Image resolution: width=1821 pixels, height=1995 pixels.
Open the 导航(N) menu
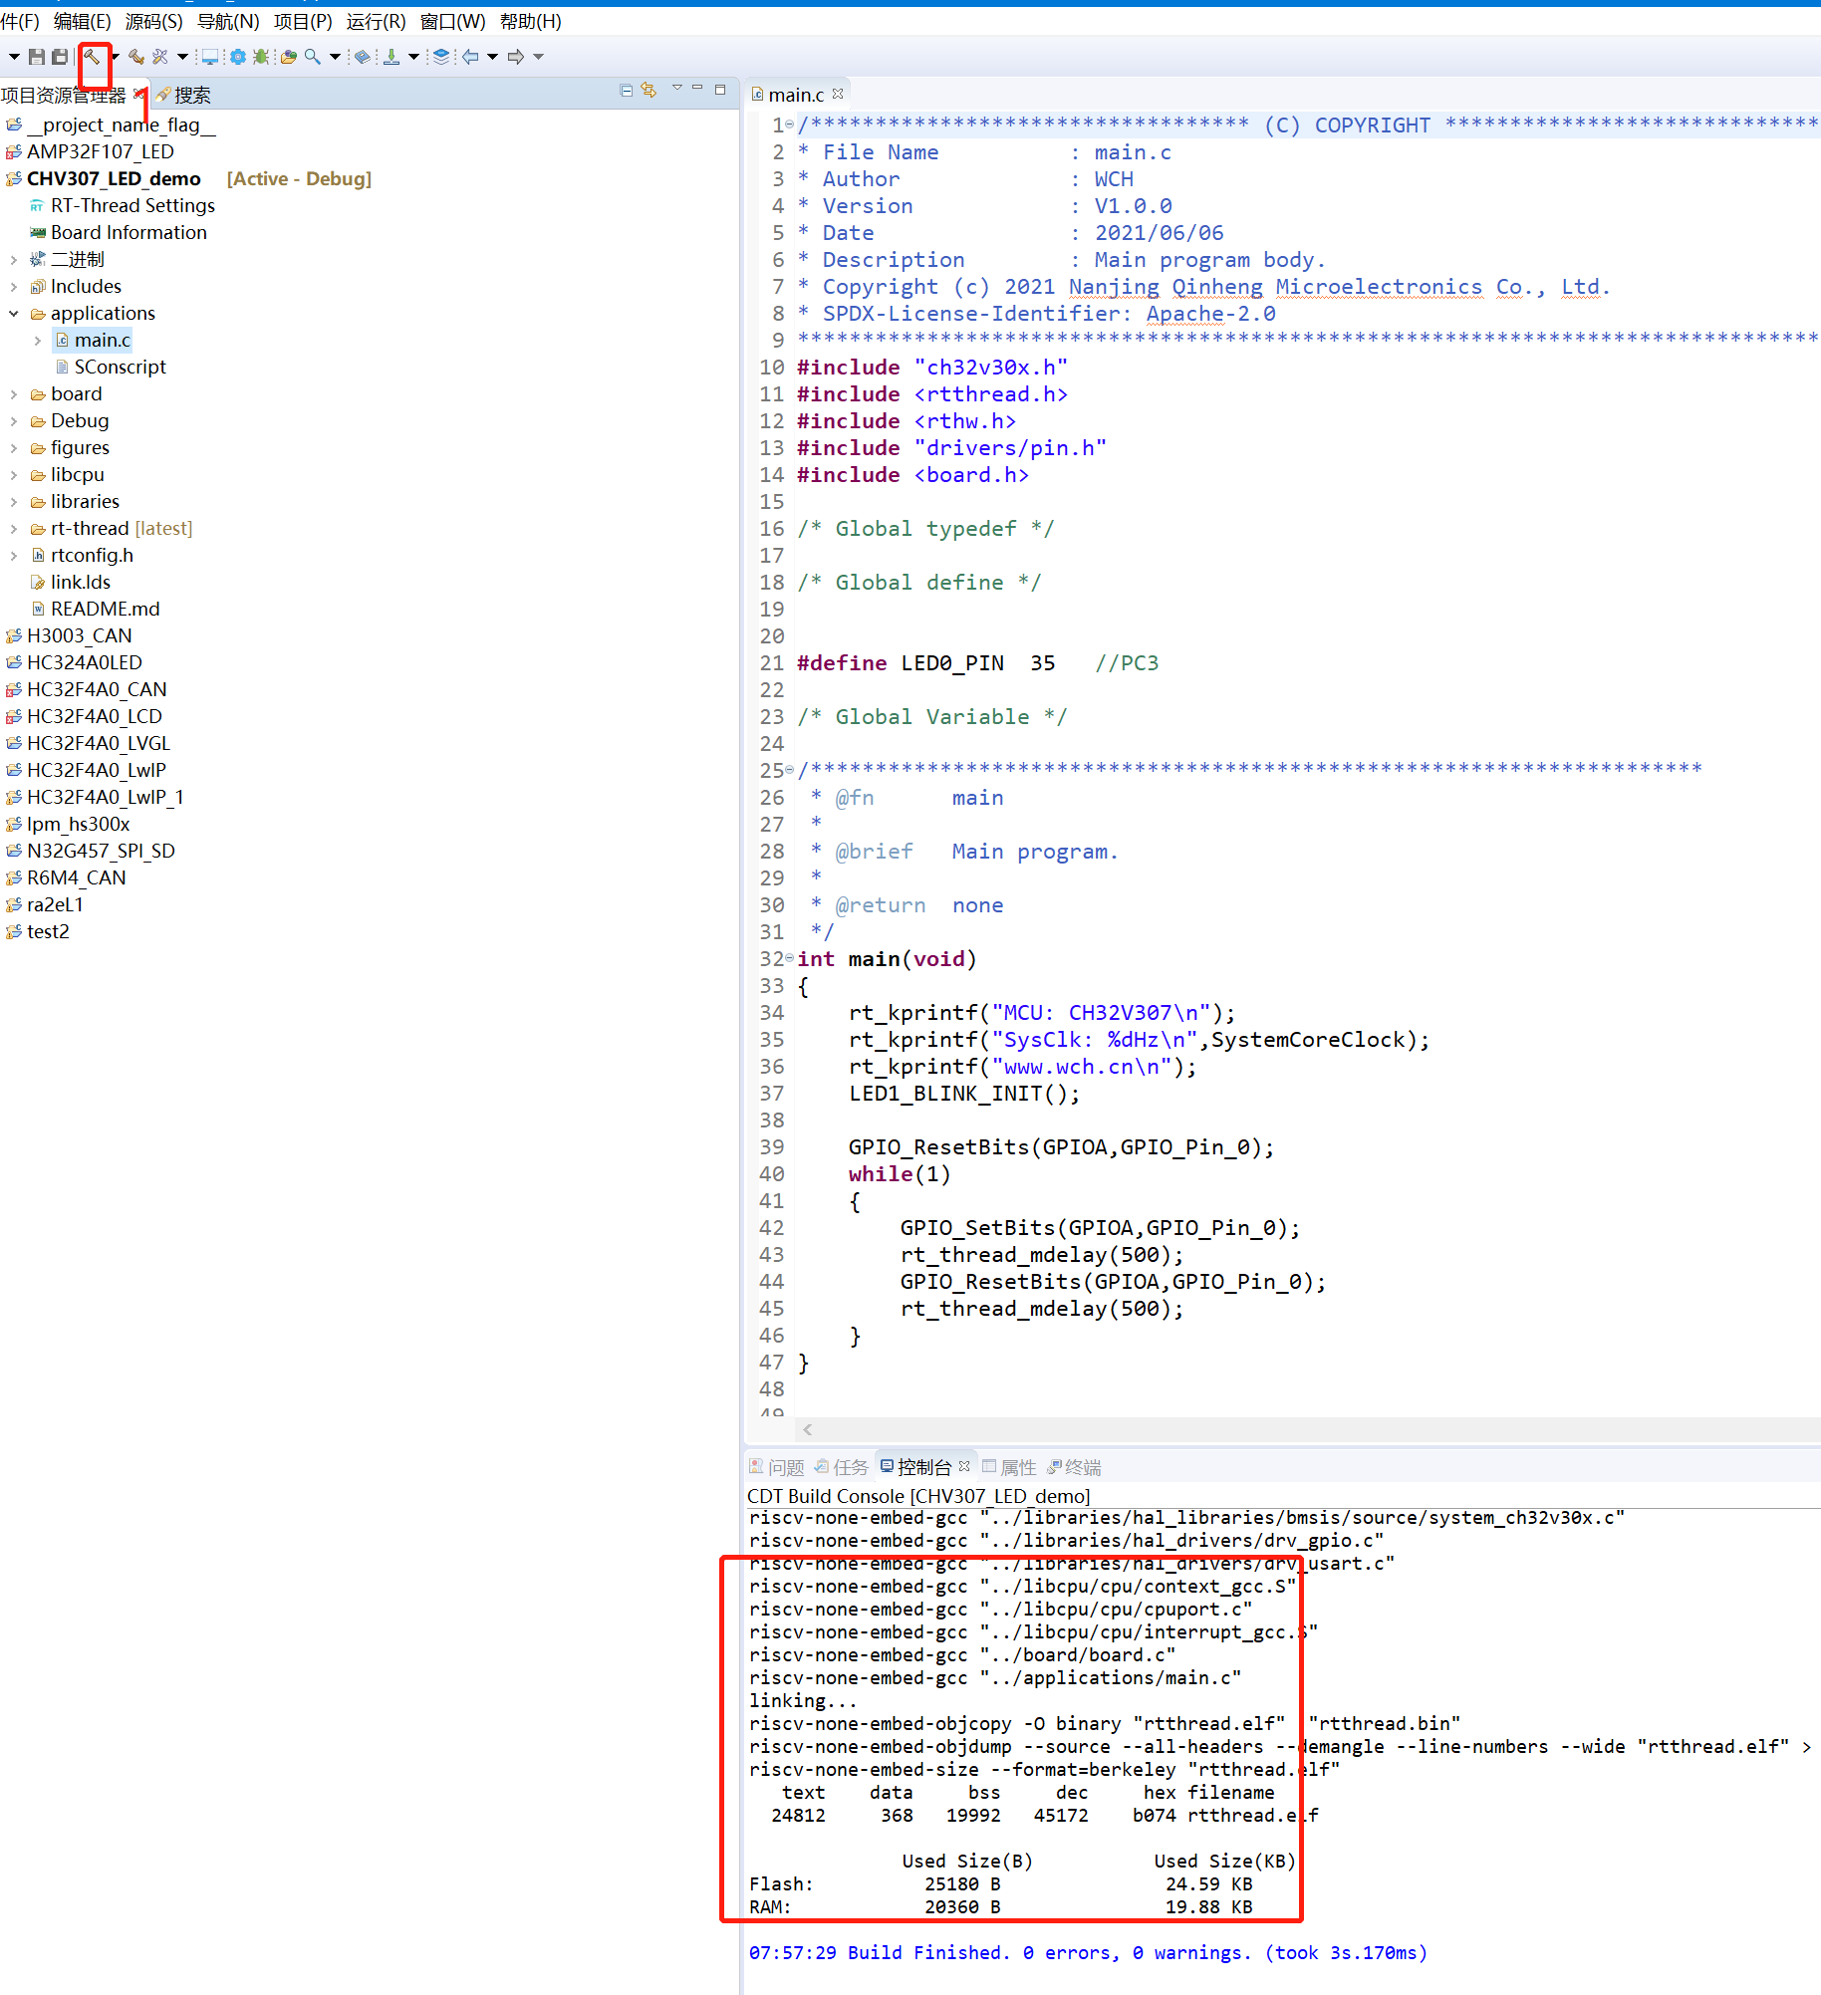(x=228, y=21)
